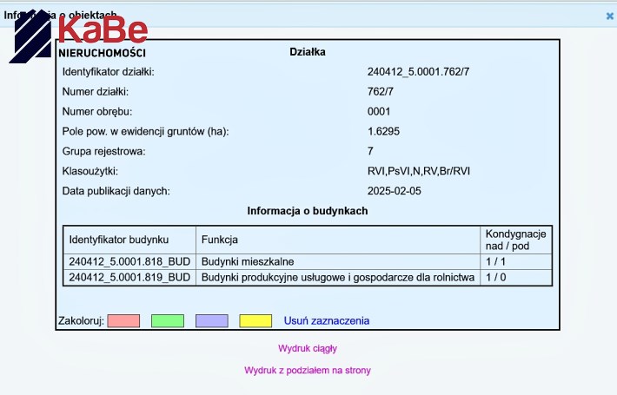Select the Grupa rejestrowa value 7
Screen dimensions: 617x395
click(370, 151)
